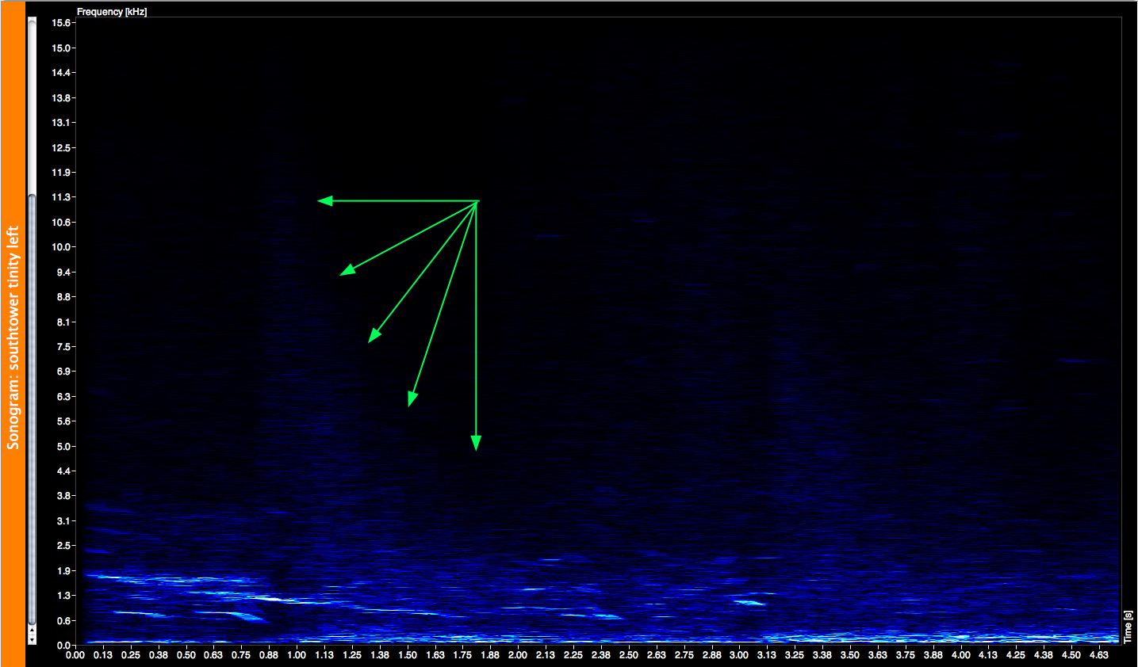Click the 'Frequency [kHz]' axis label
This screenshot has height=667, width=1138.
[x=112, y=12]
